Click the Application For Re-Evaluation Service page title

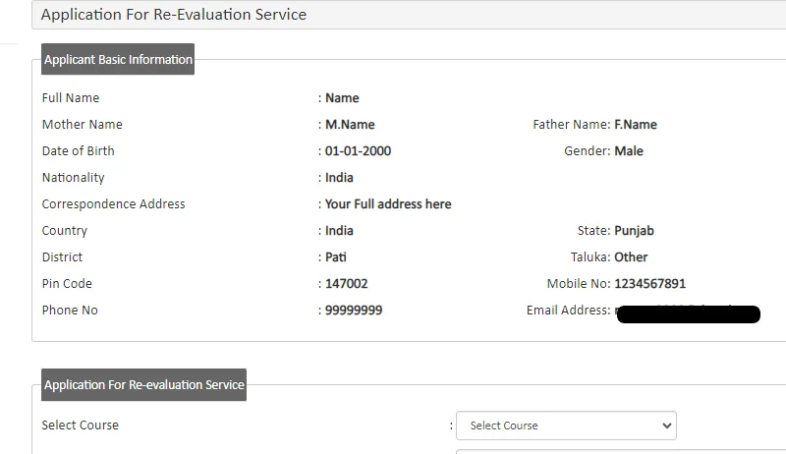pos(174,14)
